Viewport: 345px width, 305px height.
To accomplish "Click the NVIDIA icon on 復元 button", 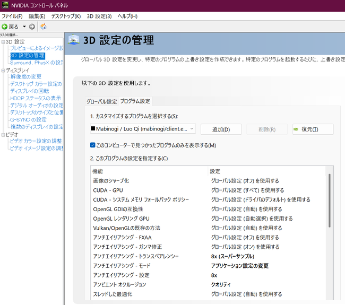I will (296, 129).
